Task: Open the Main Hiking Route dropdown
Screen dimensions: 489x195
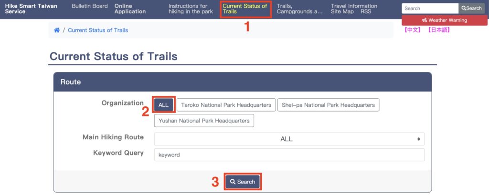Action: tap(289, 139)
